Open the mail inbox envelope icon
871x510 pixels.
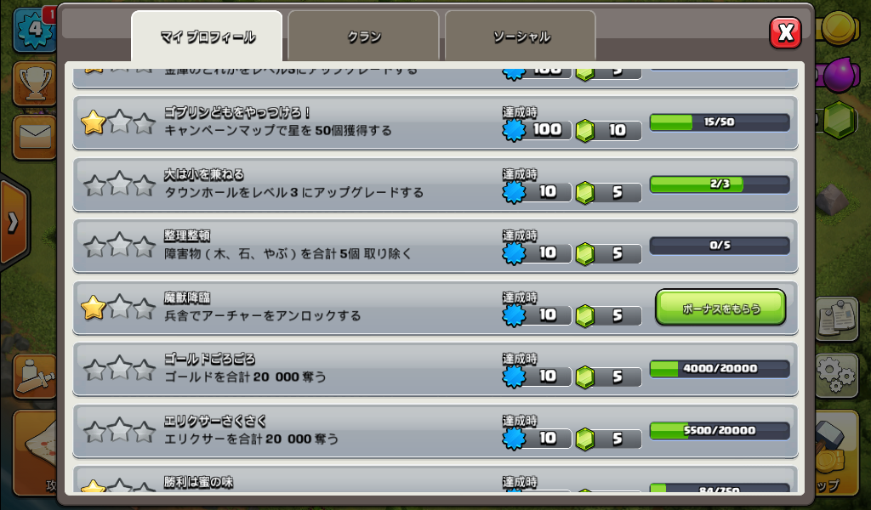tap(34, 137)
